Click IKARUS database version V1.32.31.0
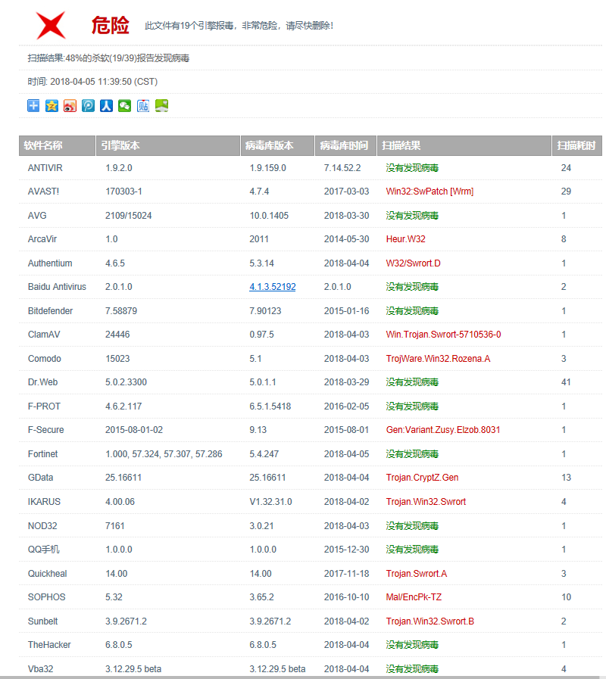 270,501
